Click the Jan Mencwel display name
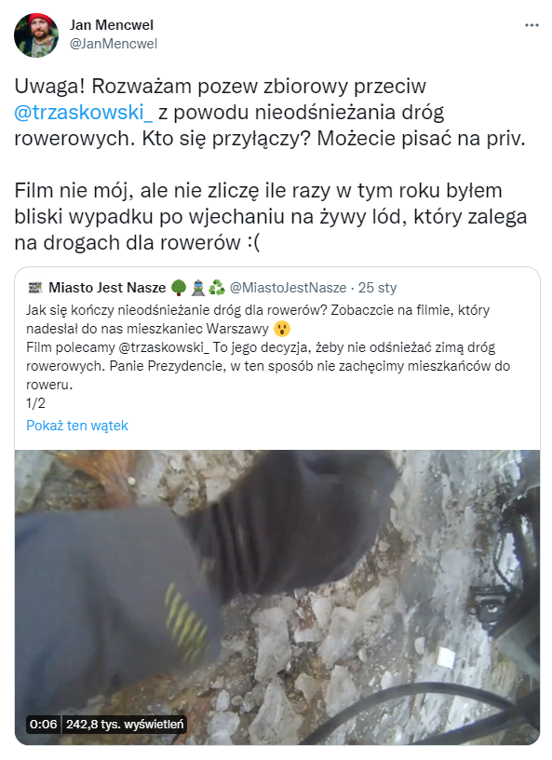 click(x=112, y=25)
